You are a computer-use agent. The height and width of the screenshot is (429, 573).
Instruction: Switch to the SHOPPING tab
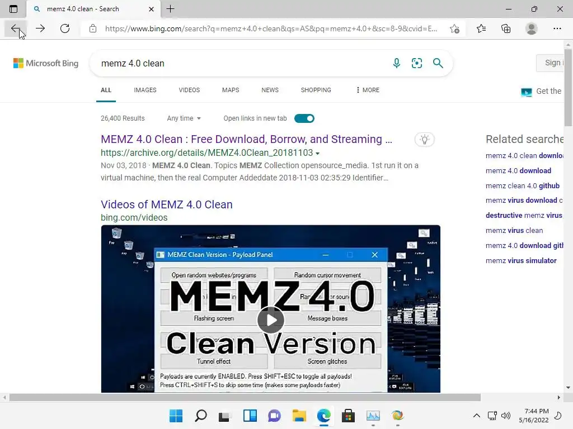coord(316,90)
